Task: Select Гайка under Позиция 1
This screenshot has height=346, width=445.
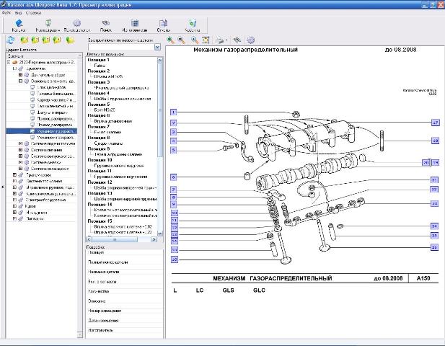Action: coord(100,66)
